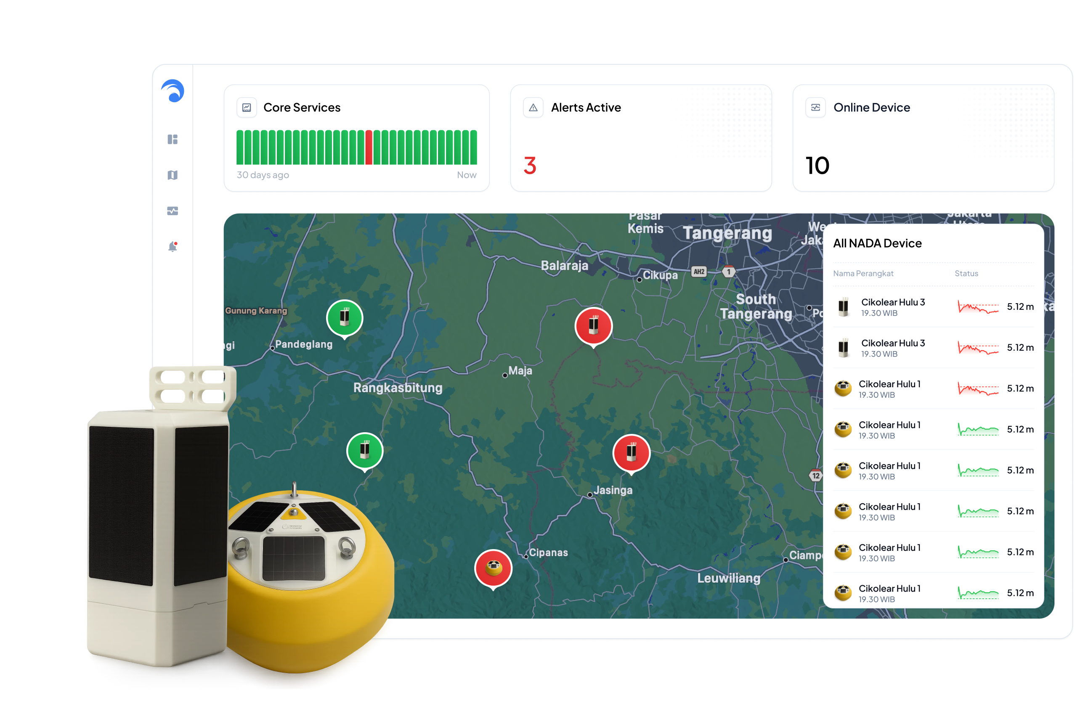Click the Status column header
1075x703 pixels.
(x=966, y=274)
